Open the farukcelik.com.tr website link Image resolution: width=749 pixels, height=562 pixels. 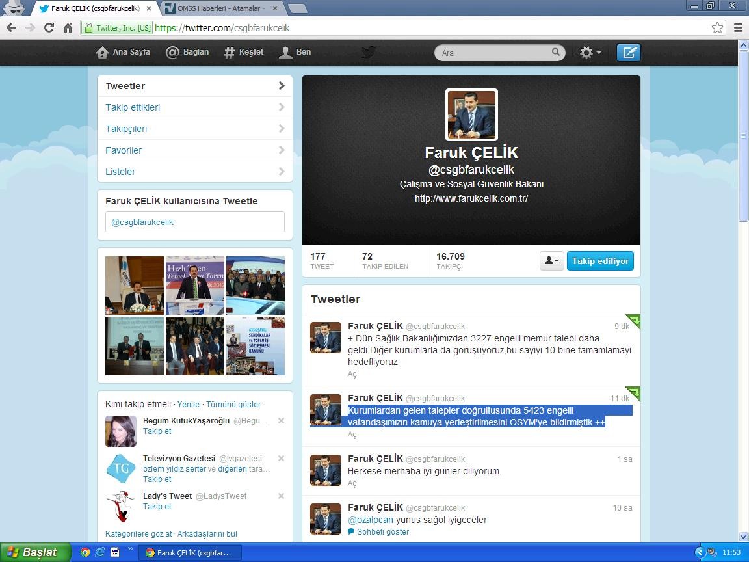tap(471, 198)
